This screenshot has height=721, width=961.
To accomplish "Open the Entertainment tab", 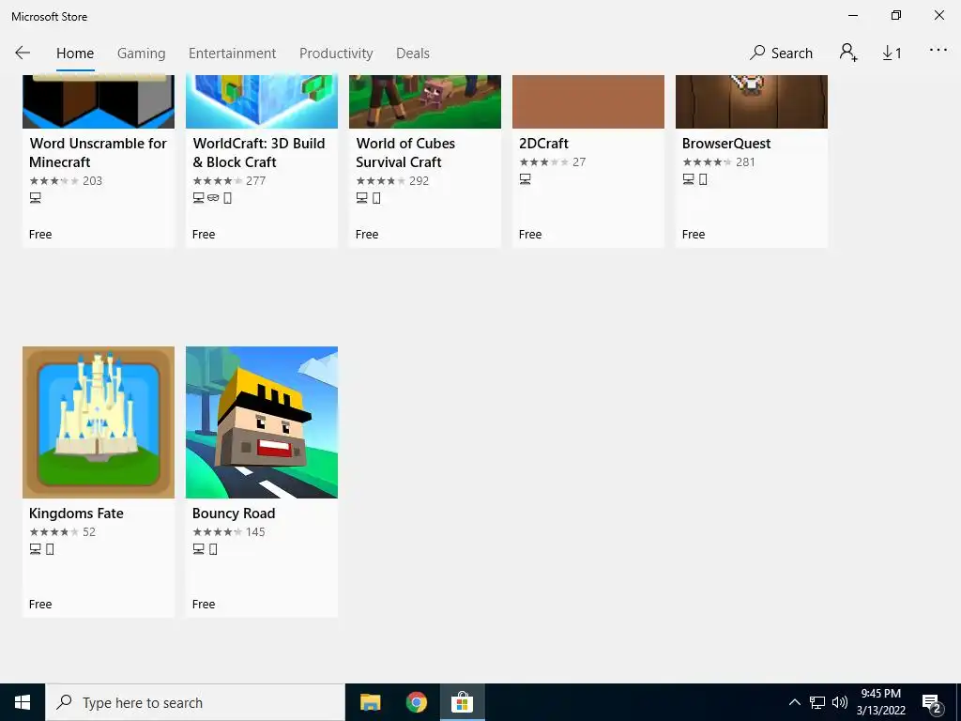I will (233, 54).
